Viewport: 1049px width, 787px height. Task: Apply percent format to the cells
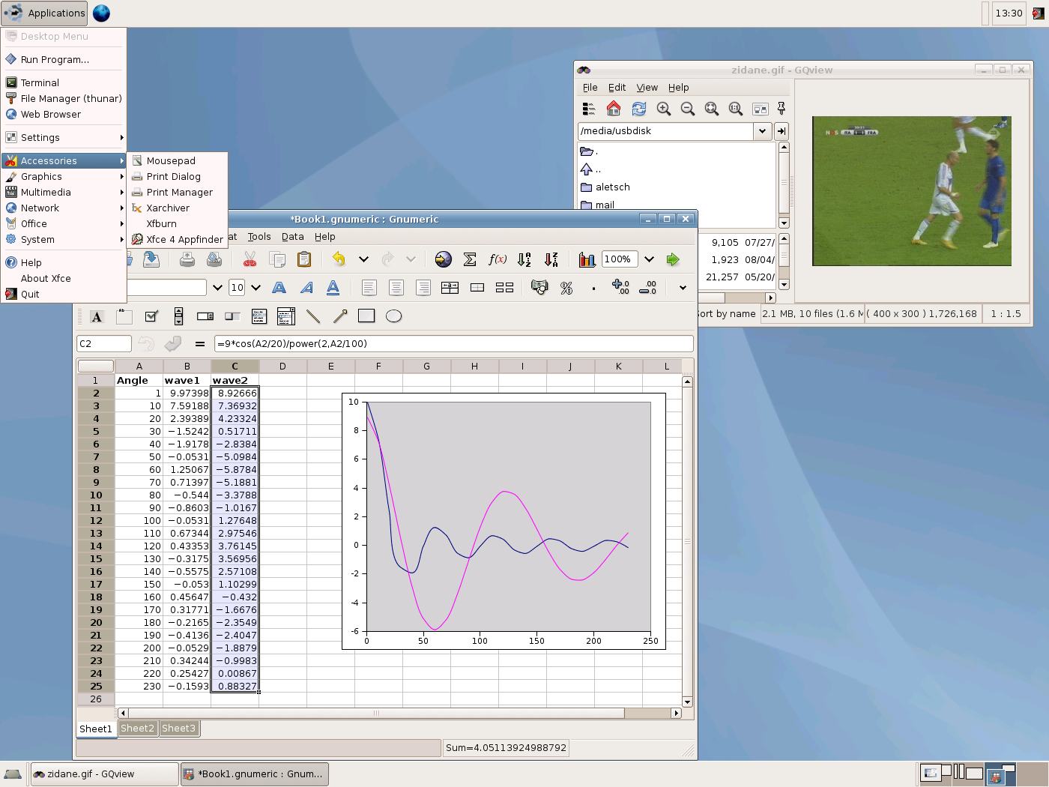[566, 288]
